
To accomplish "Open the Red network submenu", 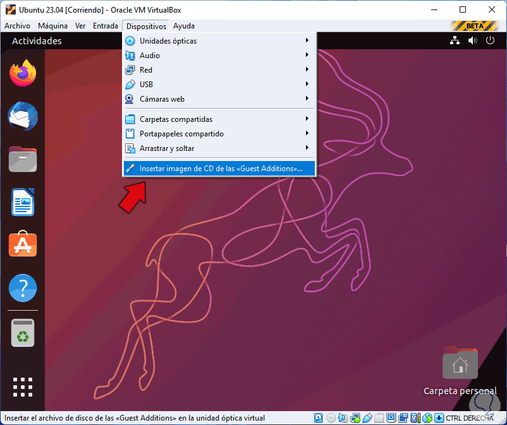I will pyautogui.click(x=219, y=69).
